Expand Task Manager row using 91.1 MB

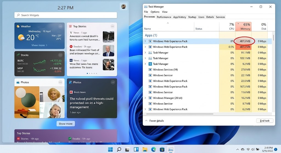tap(145, 53)
